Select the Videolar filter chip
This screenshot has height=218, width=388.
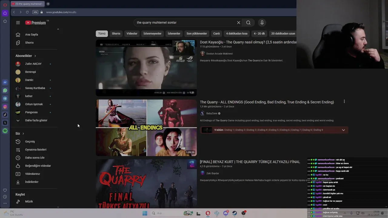132,34
